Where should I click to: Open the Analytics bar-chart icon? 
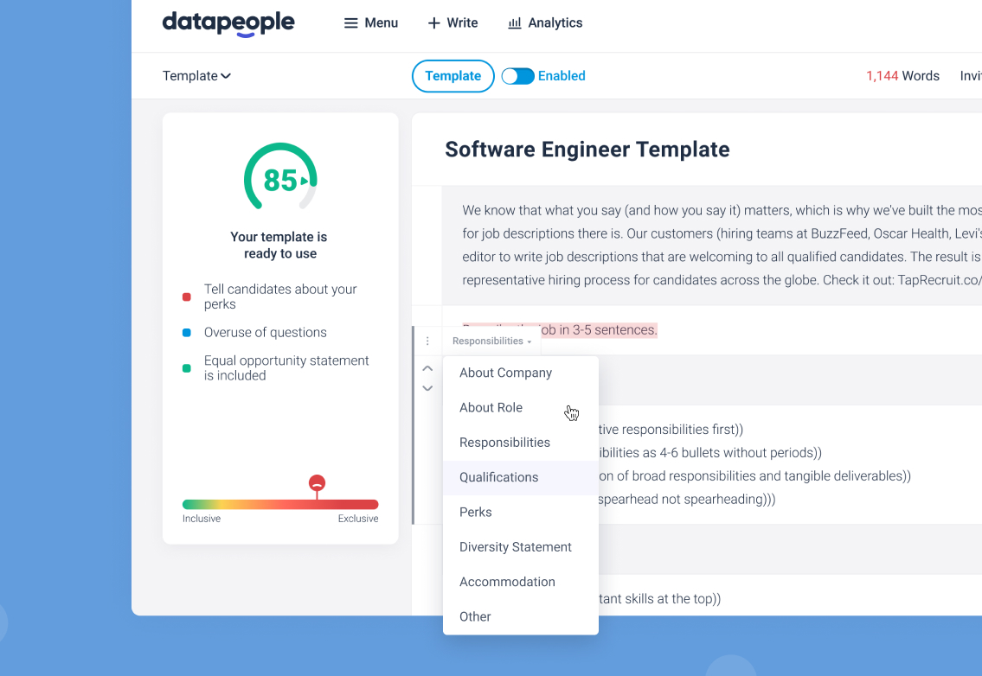[x=513, y=22]
